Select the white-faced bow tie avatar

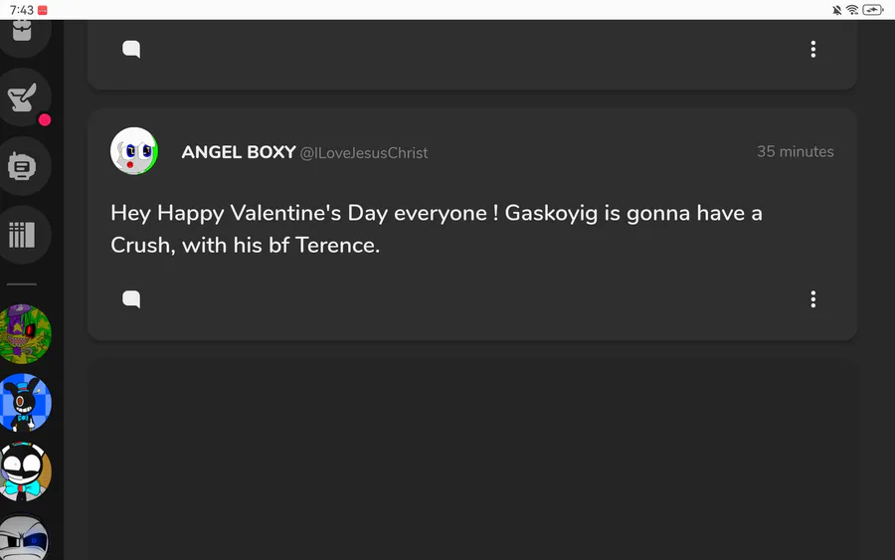(x=25, y=470)
